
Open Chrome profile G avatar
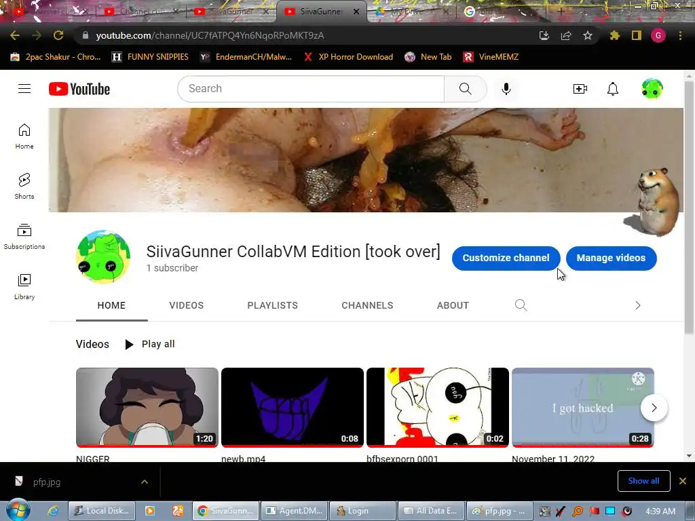tap(658, 35)
